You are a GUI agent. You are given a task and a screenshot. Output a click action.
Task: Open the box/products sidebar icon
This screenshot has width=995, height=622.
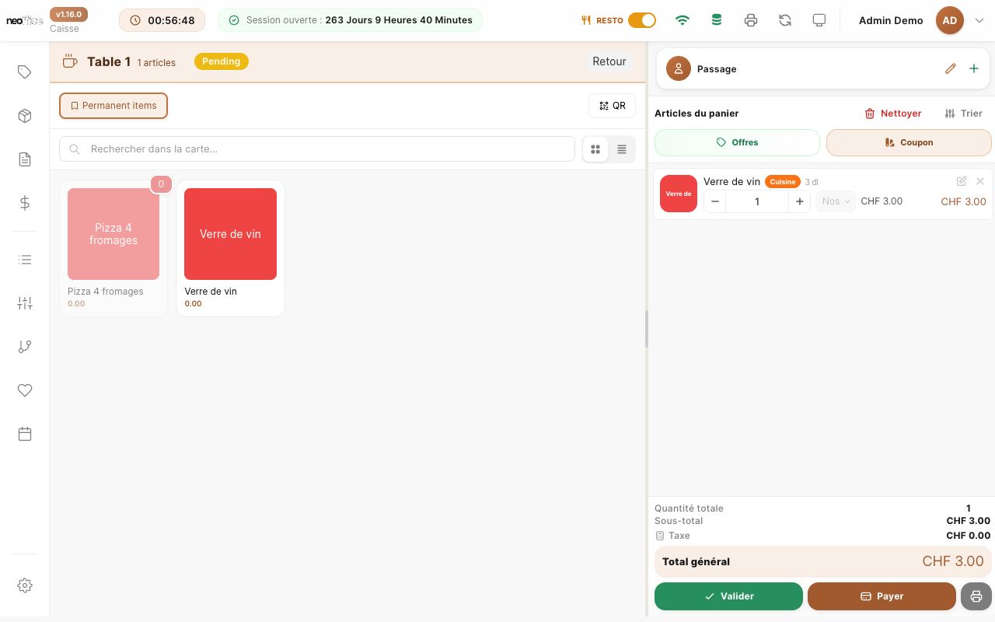[25, 116]
